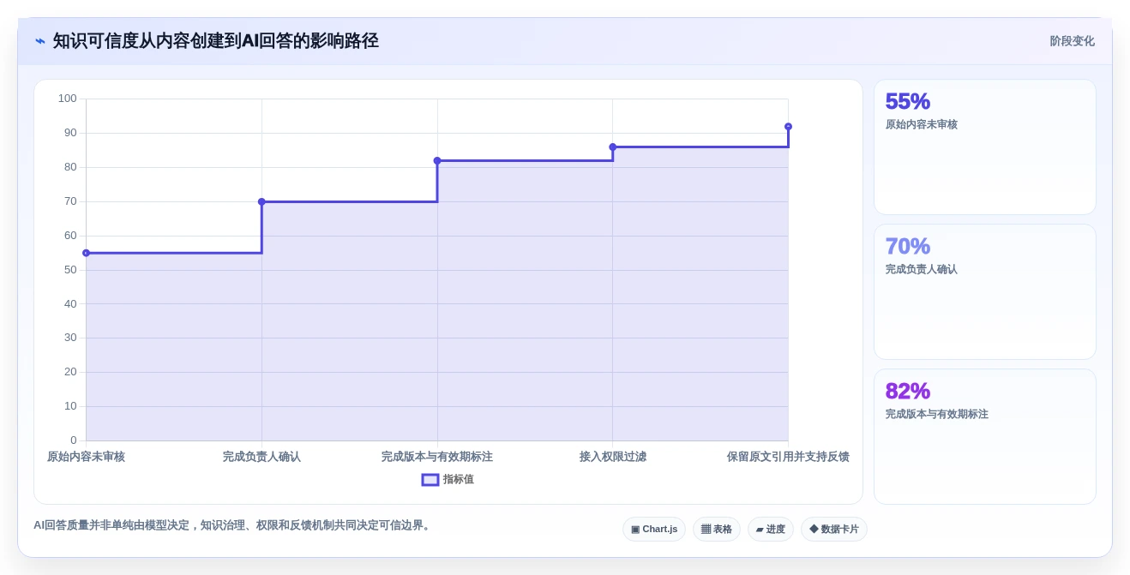Image resolution: width=1130 pixels, height=575 pixels.
Task: Click the 70% value in second card
Action: pos(908,246)
